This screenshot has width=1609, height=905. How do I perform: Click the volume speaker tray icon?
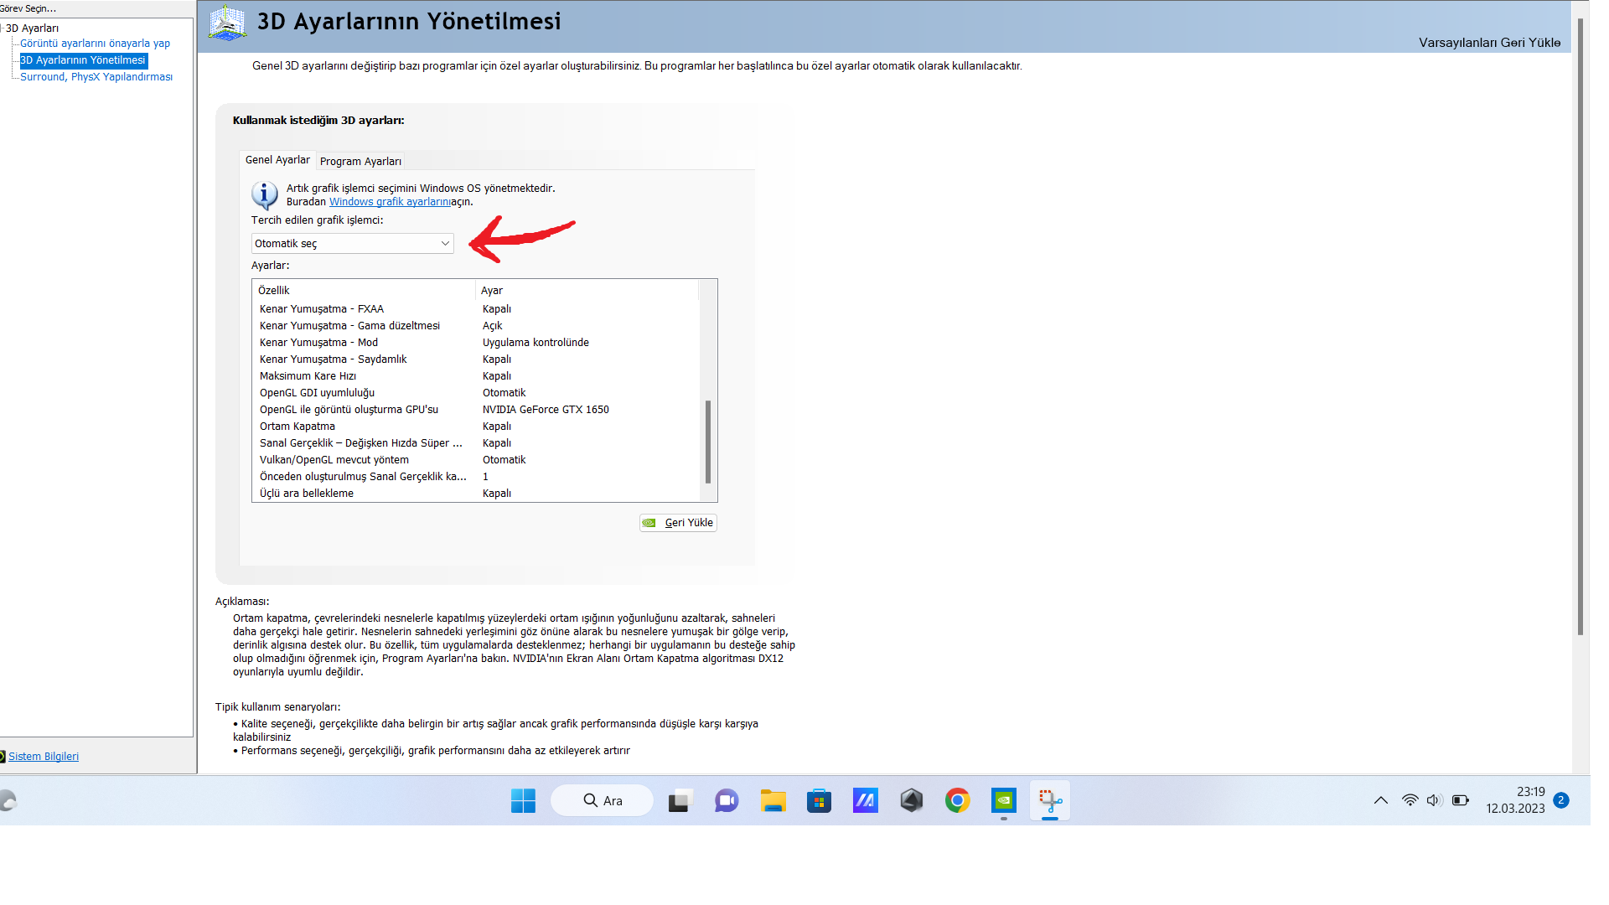(x=1434, y=800)
